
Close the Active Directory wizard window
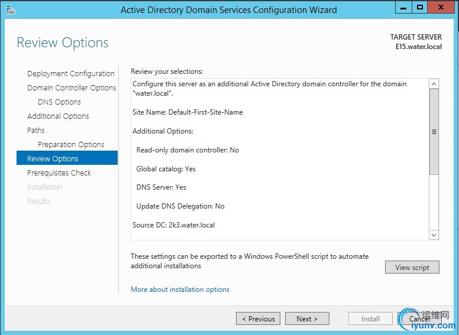[441, 8]
